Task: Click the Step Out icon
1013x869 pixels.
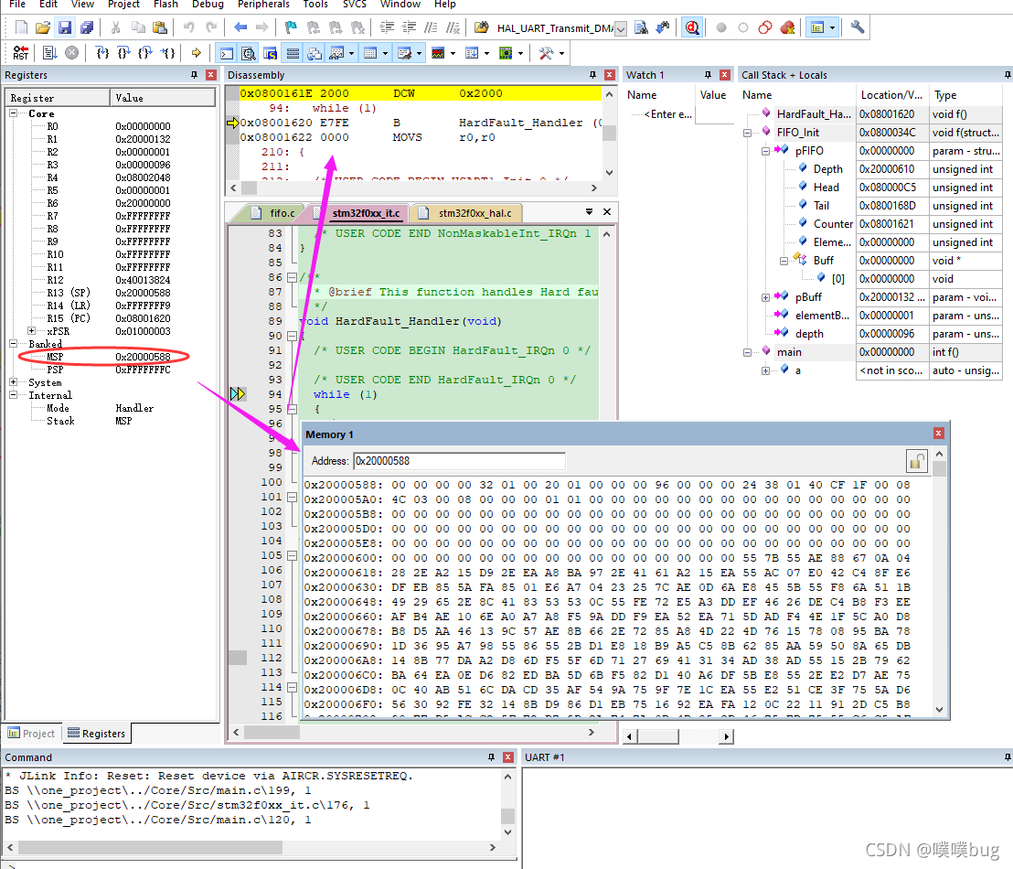Action: 145,53
